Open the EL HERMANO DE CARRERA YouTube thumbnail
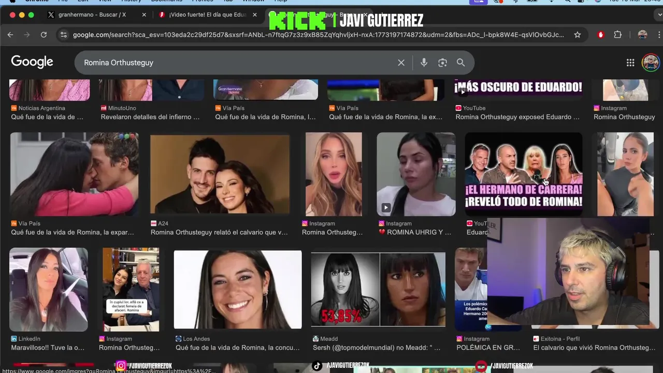Viewport: 663px width, 373px height. 523,174
